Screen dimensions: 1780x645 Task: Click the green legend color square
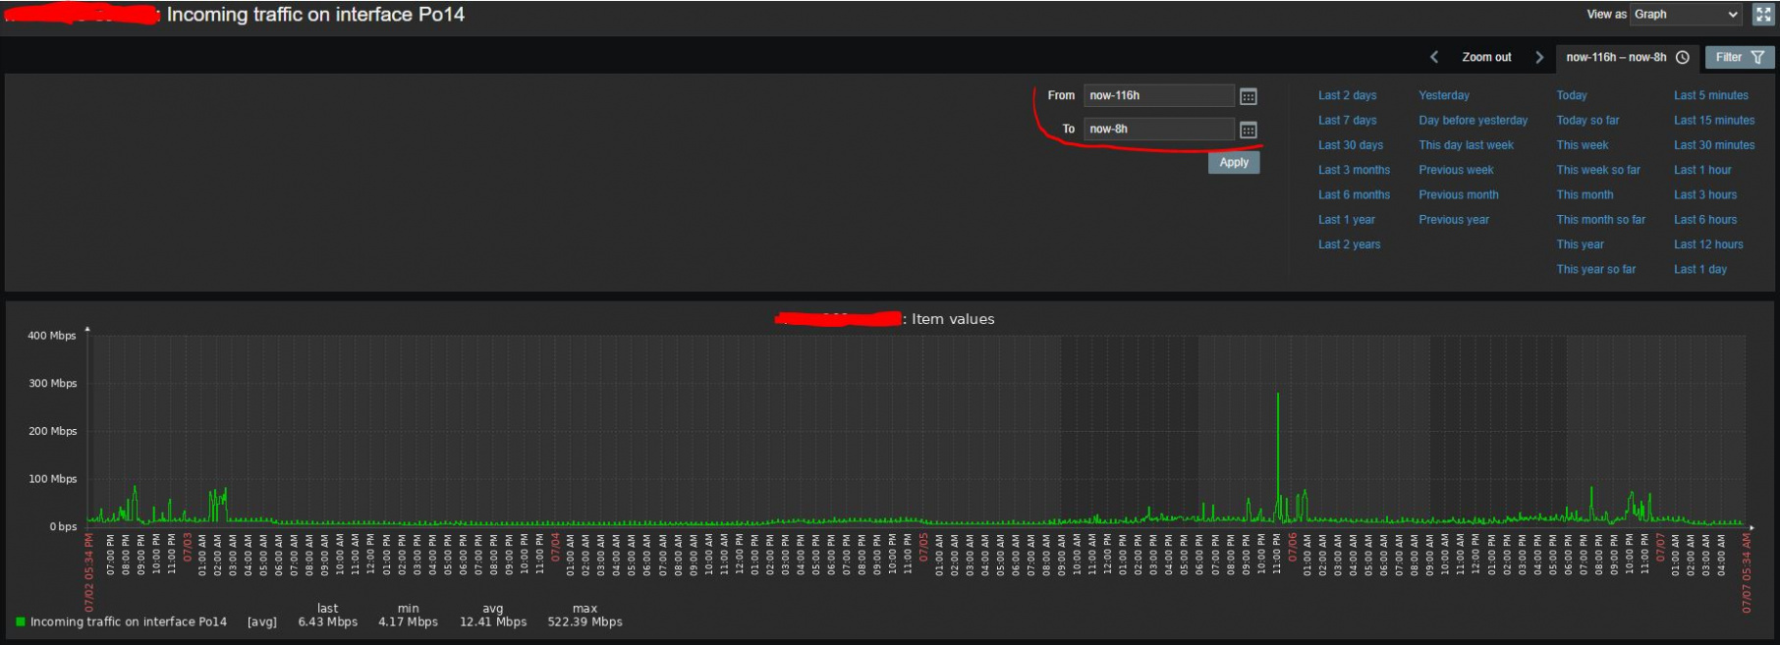coord(21,621)
